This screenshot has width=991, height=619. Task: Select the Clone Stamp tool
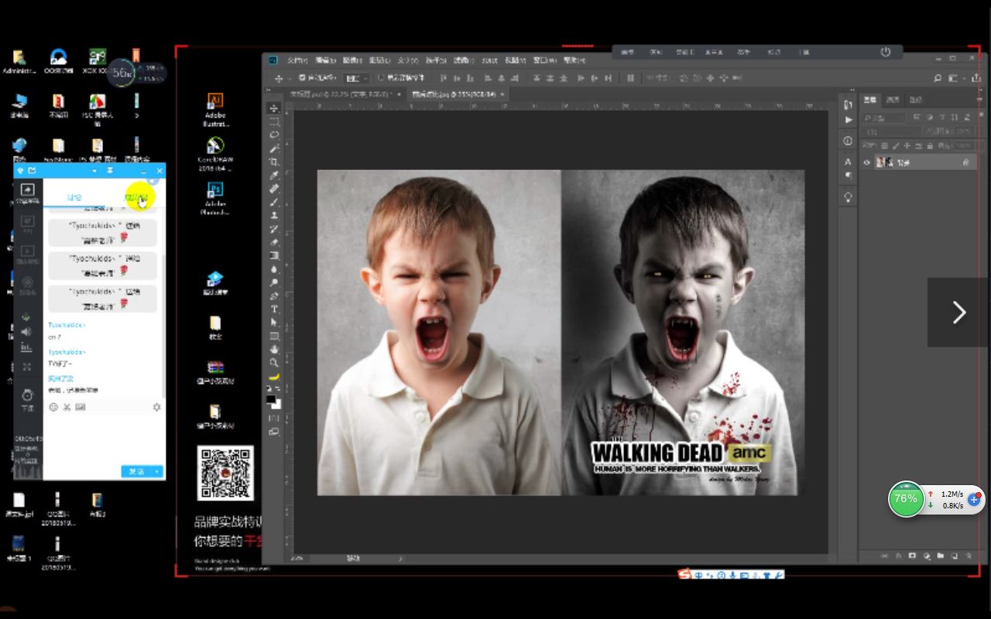pos(274,215)
